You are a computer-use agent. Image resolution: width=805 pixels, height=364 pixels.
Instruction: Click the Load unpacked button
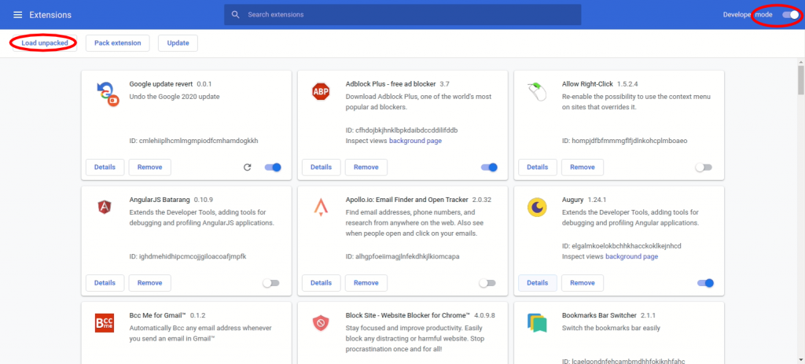[x=45, y=43]
